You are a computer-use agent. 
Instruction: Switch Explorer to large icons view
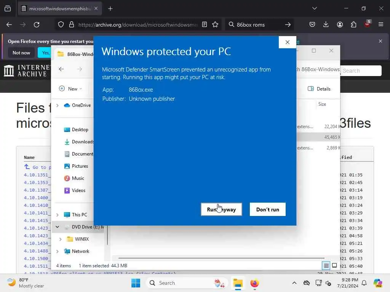pyautogui.click(x=334, y=266)
